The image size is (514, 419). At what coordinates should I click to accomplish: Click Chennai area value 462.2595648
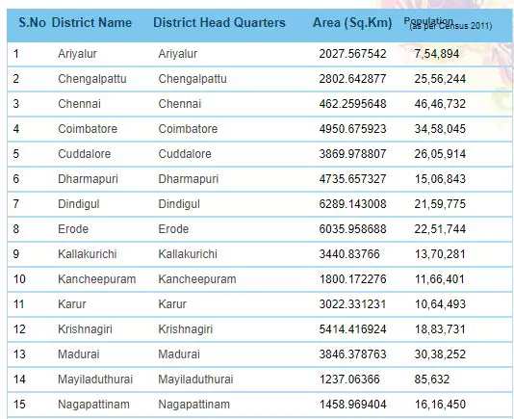[x=352, y=104]
